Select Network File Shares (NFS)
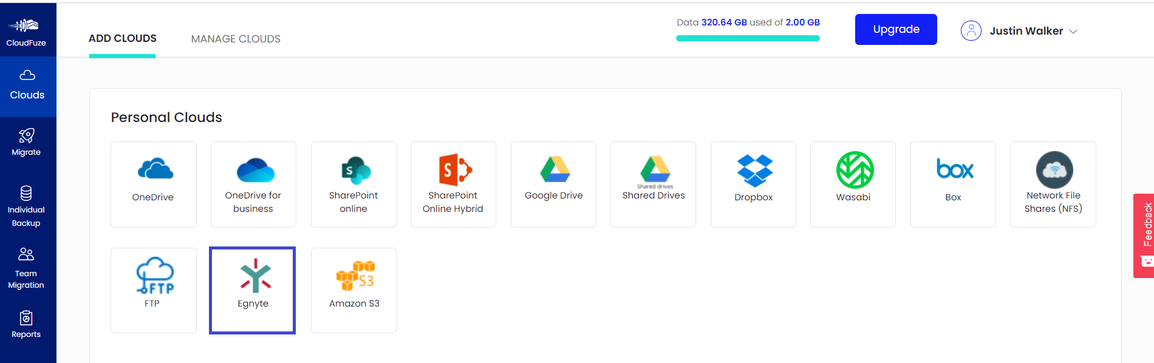Viewport: 1154px width, 363px height. (x=1053, y=185)
